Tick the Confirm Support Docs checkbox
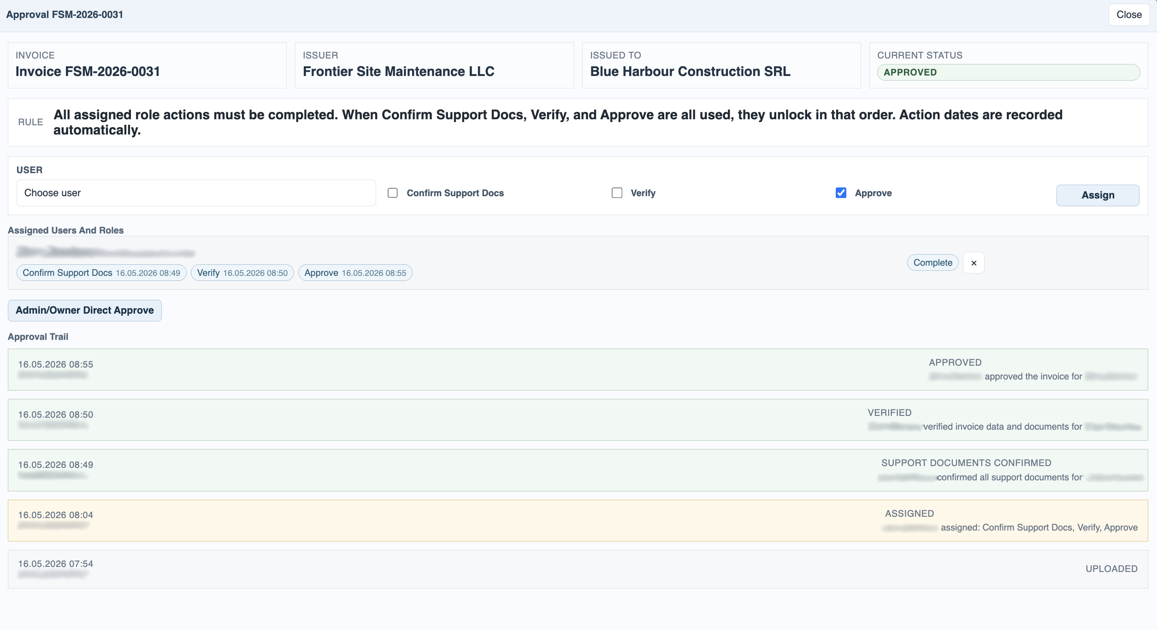This screenshot has width=1157, height=630. (x=393, y=193)
